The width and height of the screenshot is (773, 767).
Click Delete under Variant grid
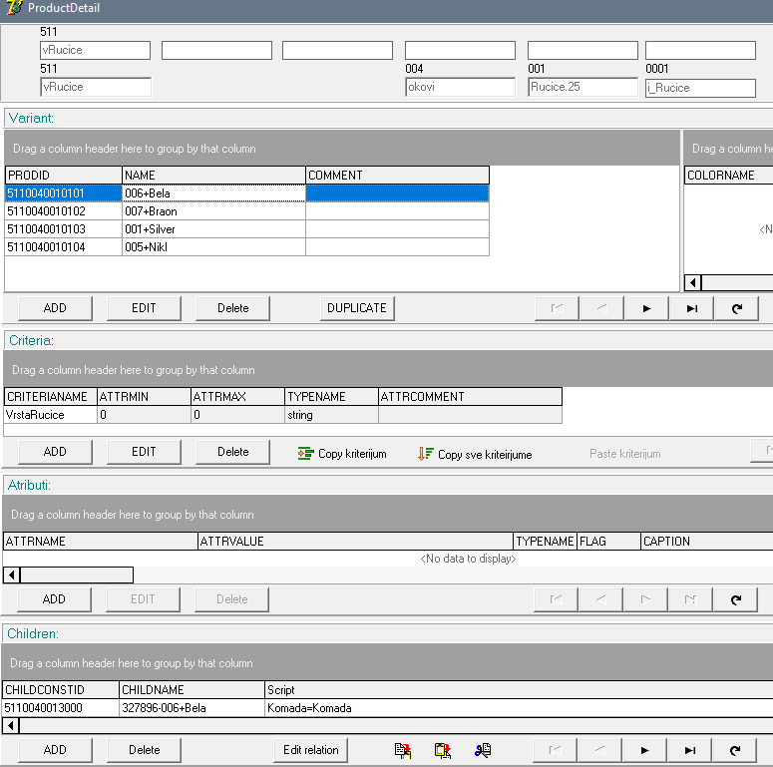click(232, 308)
